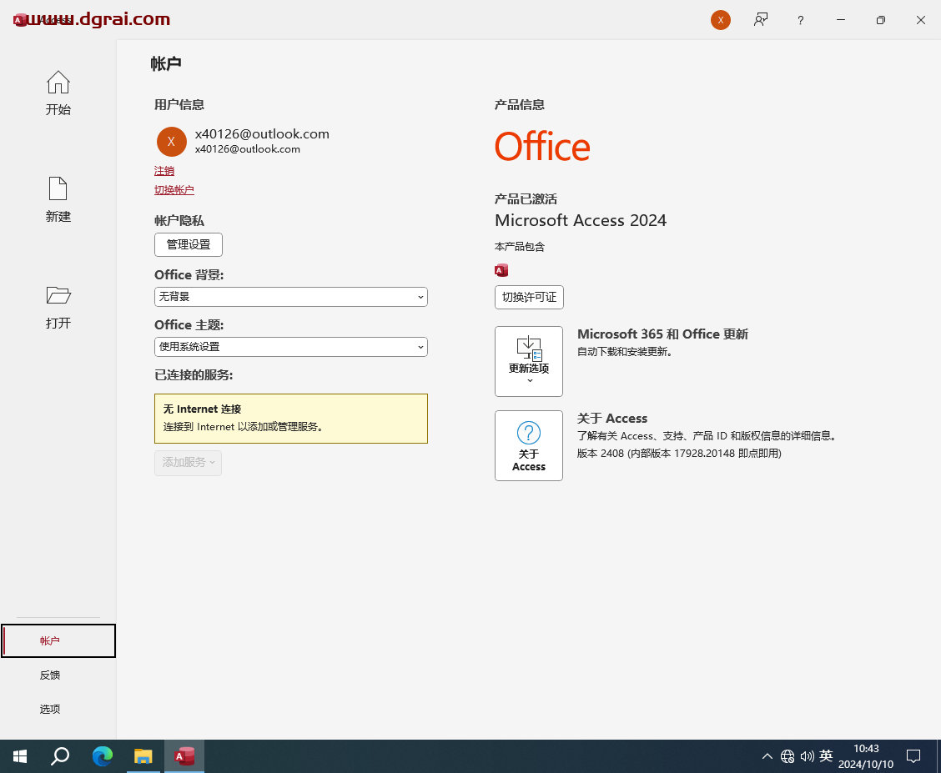Open the 开始 home page
Image resolution: width=941 pixels, height=773 pixels.
(58, 93)
